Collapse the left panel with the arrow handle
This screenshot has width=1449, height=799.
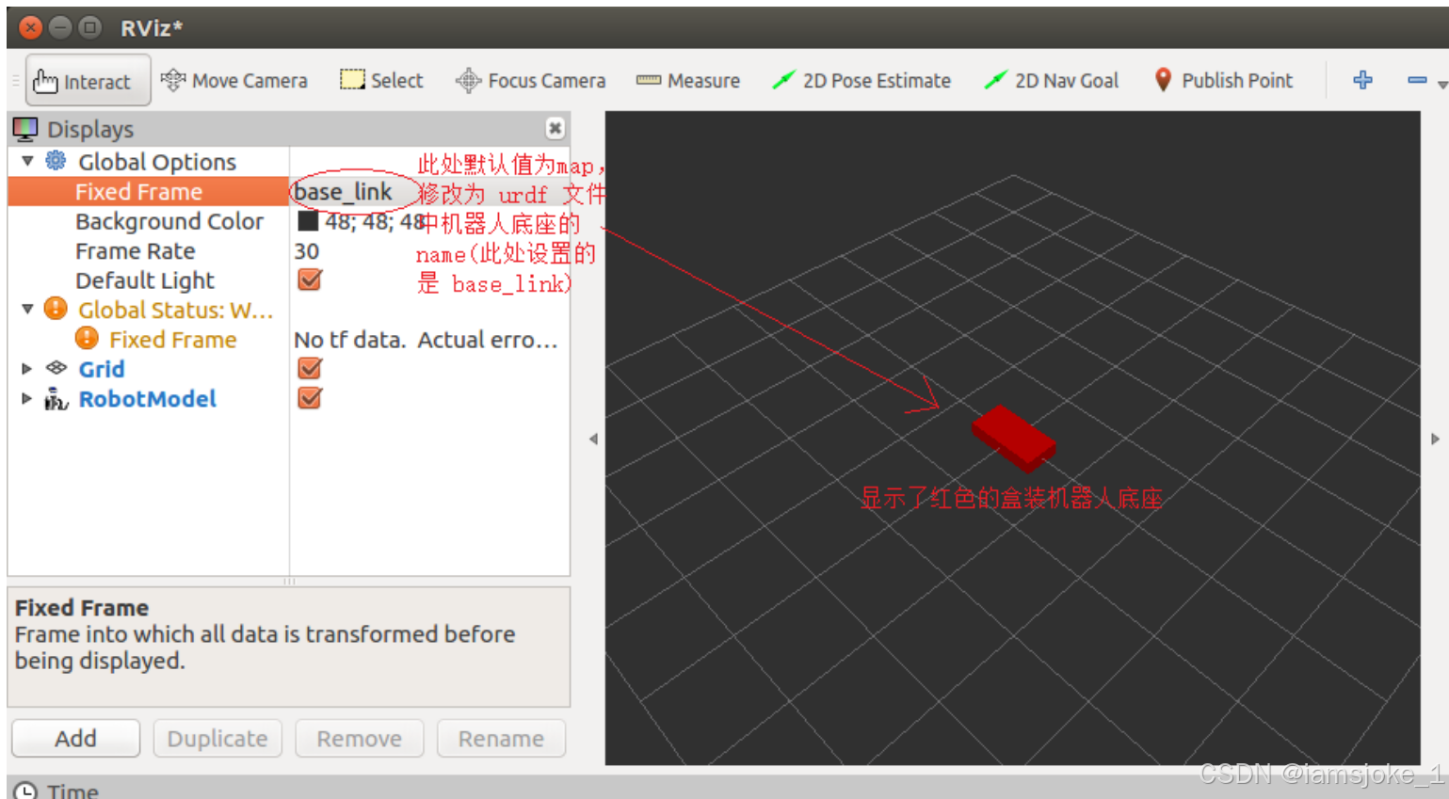coord(593,439)
